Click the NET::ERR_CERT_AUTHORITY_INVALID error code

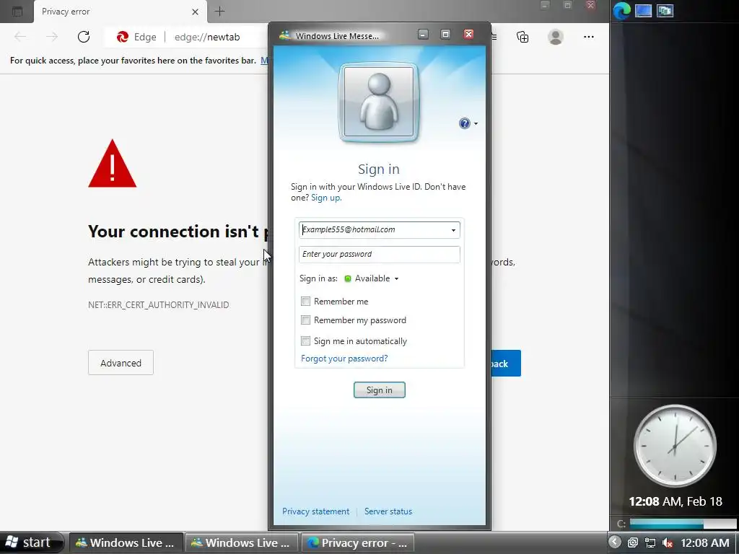158,305
